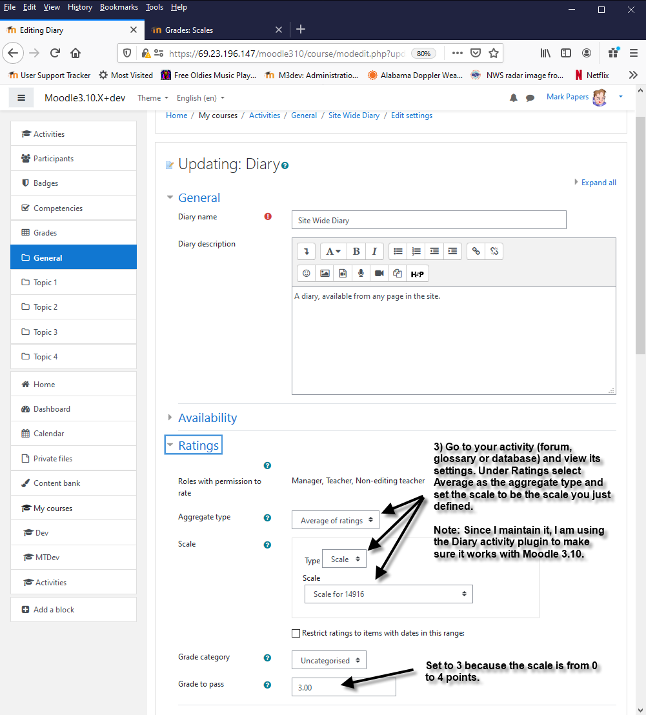This screenshot has height=715, width=646.
Task: Open Grades in side navigation
Action: [74, 232]
